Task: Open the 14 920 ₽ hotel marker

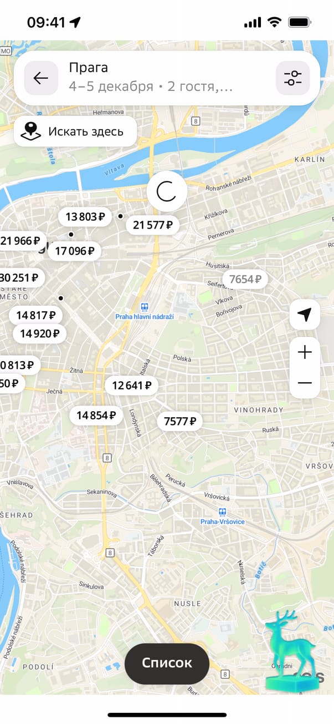Action: click(x=40, y=334)
